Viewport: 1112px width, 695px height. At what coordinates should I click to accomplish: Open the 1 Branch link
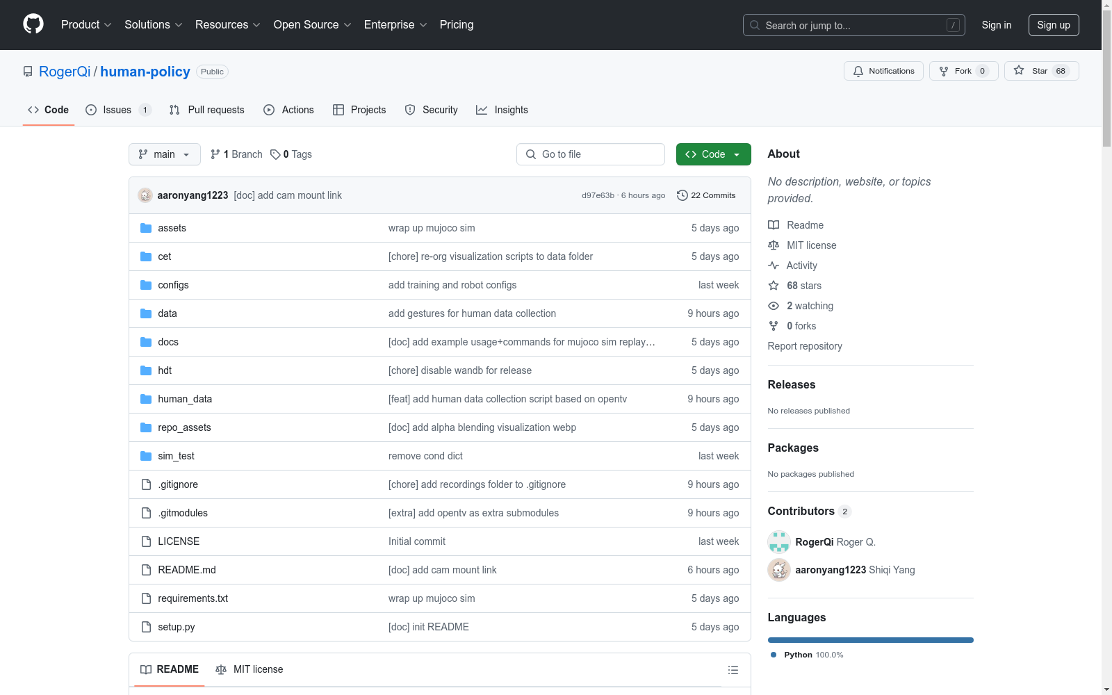point(236,154)
